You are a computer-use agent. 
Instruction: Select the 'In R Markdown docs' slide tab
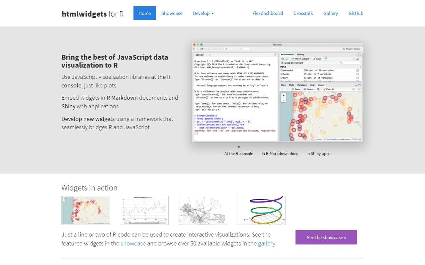(280, 154)
